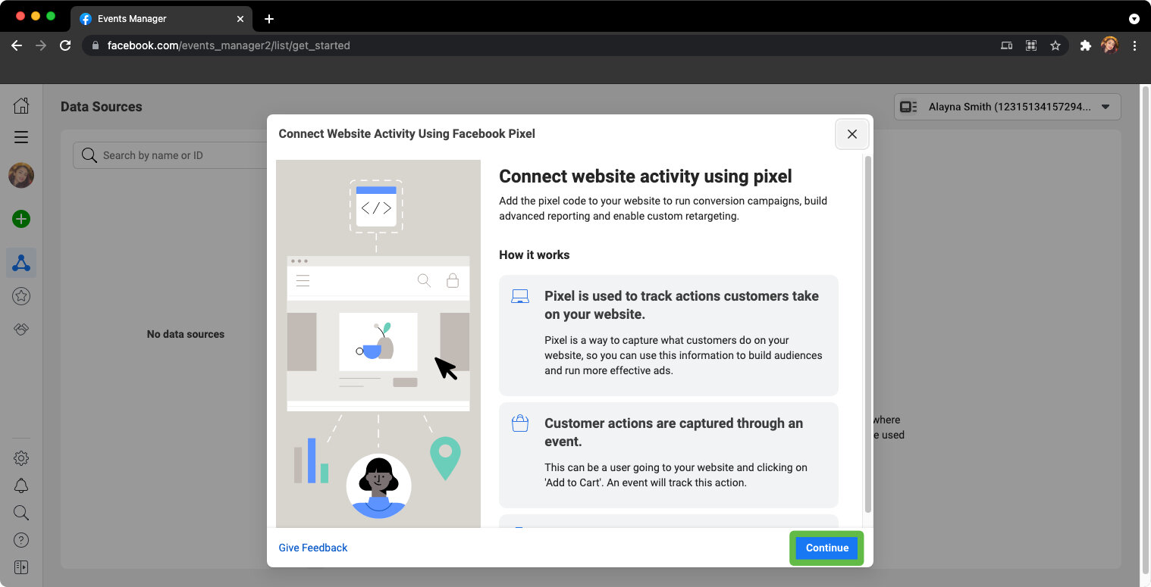Close the Facebook Pixel dialog

pos(852,134)
